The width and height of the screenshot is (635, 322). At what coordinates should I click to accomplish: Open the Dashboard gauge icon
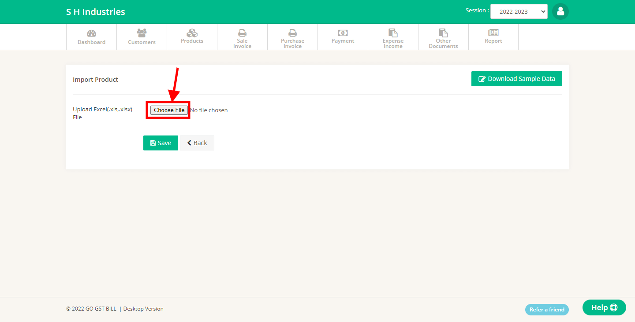(x=91, y=33)
